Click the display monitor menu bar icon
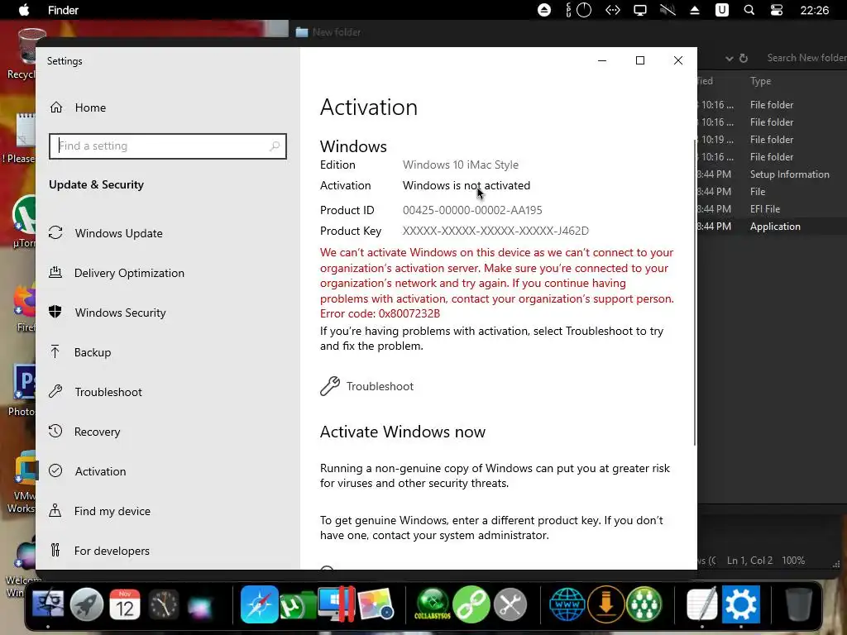Image resolution: width=847 pixels, height=635 pixels. [640, 10]
